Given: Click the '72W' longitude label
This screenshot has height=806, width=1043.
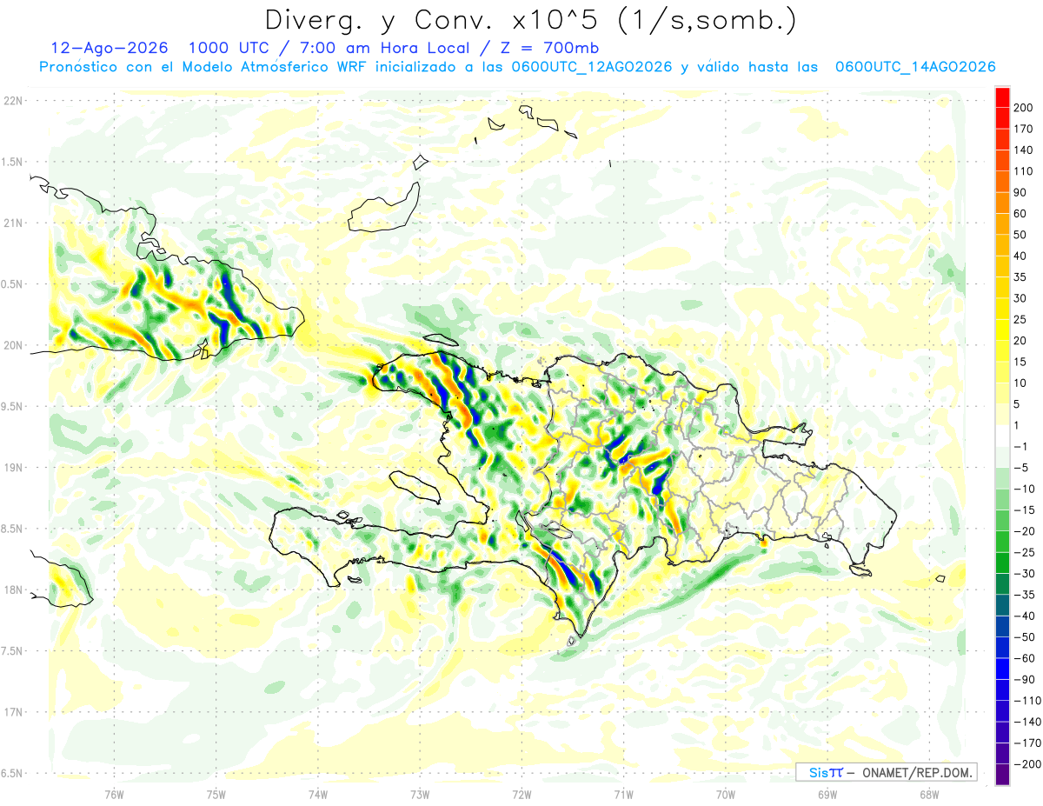Looking at the screenshot, I should coord(521,795).
